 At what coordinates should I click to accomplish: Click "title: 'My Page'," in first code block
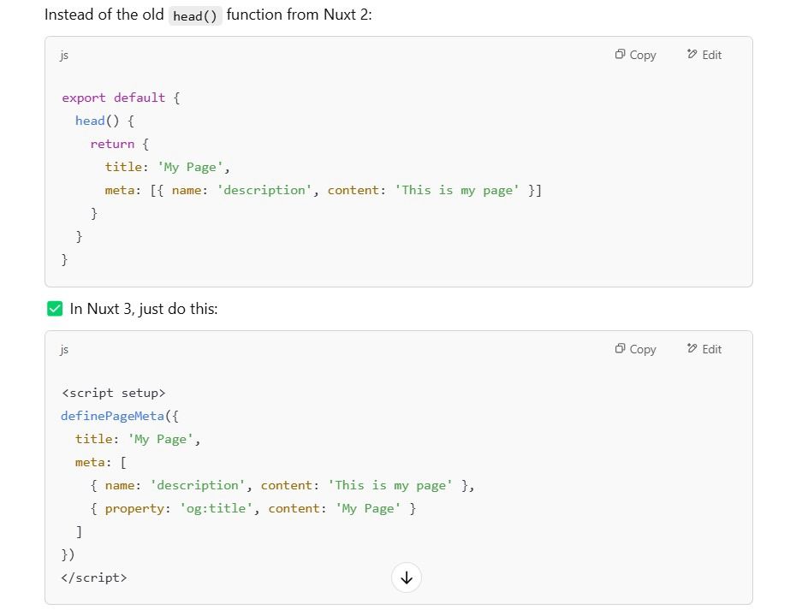(x=168, y=167)
